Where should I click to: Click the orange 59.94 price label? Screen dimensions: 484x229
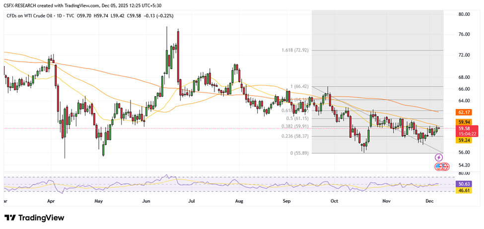(x=464, y=121)
